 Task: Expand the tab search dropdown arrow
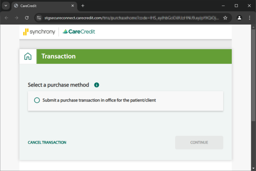coord(6,6)
